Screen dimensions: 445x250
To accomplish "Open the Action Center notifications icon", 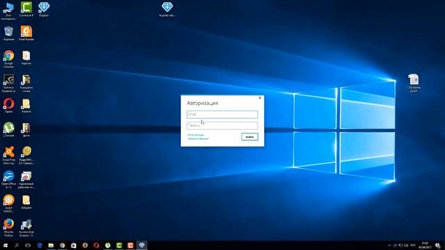I will [x=438, y=245].
